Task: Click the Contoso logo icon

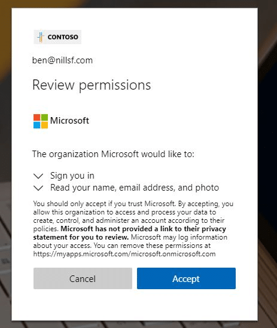Action: (41, 37)
